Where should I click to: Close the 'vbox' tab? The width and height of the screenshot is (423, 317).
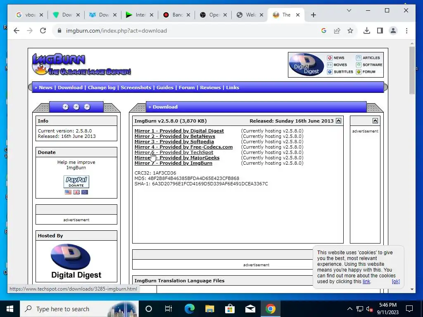(41, 15)
